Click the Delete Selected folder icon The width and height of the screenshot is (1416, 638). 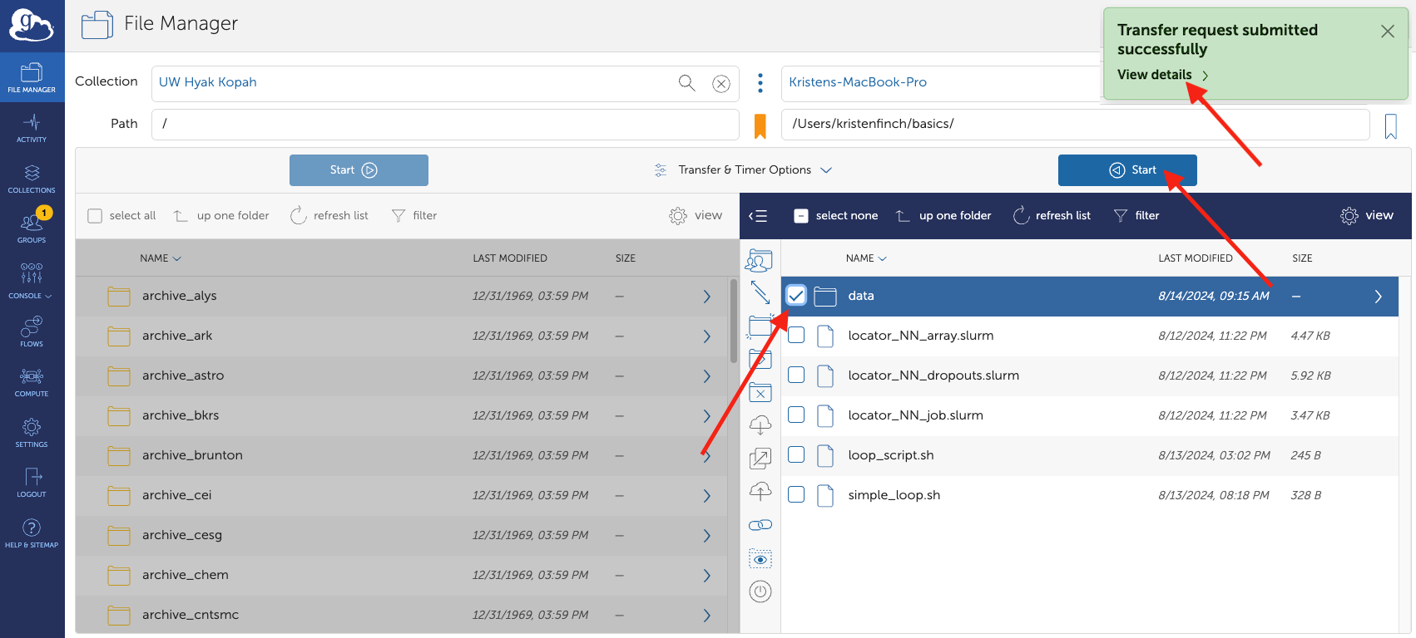(760, 392)
